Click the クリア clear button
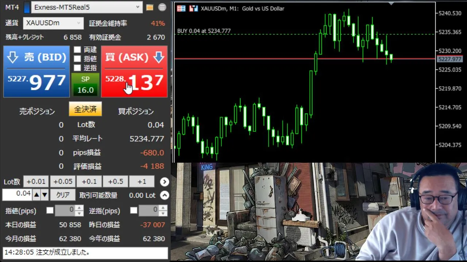467x262 pixels. point(63,195)
